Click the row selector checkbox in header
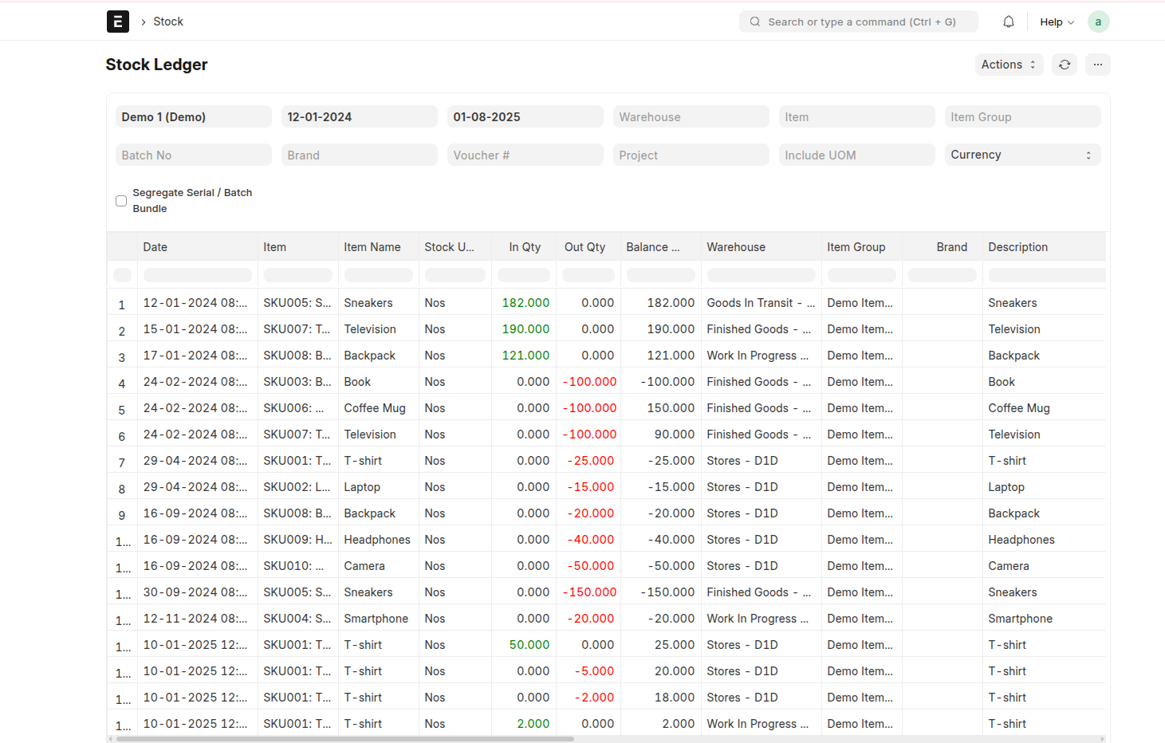The image size is (1165, 743). click(x=122, y=273)
